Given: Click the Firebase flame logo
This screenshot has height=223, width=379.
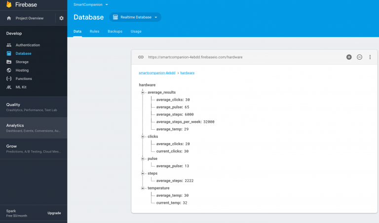Looking at the screenshot, I should click(x=9, y=4).
